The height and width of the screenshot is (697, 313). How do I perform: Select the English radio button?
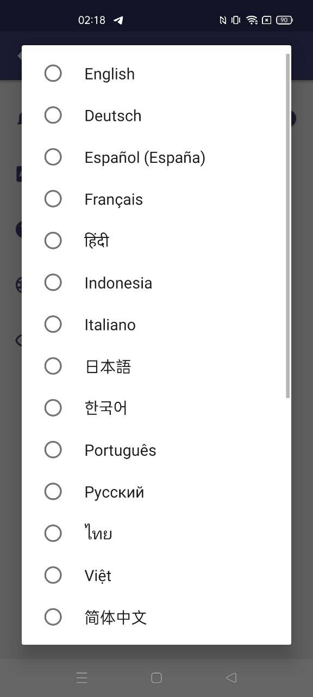point(53,74)
